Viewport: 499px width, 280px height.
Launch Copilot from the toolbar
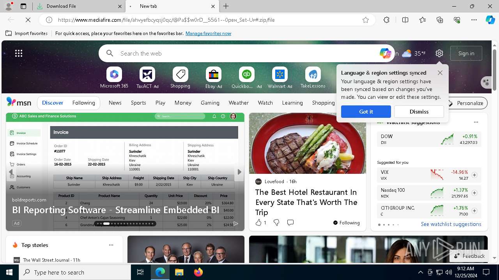pos(490,20)
